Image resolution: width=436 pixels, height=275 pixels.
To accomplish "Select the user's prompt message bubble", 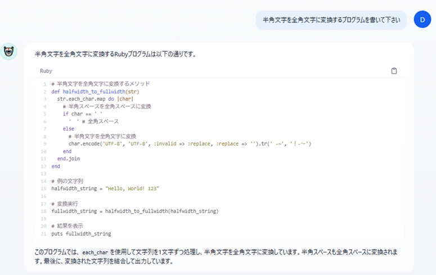I will pyautogui.click(x=331, y=20).
